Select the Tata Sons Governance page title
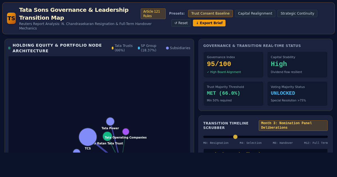The width and height of the screenshot is (337, 177). tap(74, 14)
